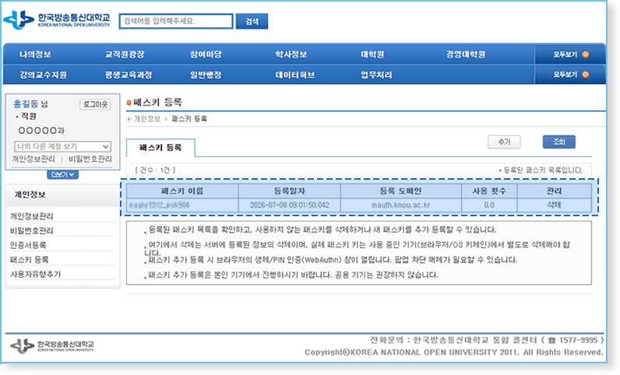Screen dimensions: 620x375
Task: Click the blurred passkey name cell
Action: pyautogui.click(x=182, y=205)
